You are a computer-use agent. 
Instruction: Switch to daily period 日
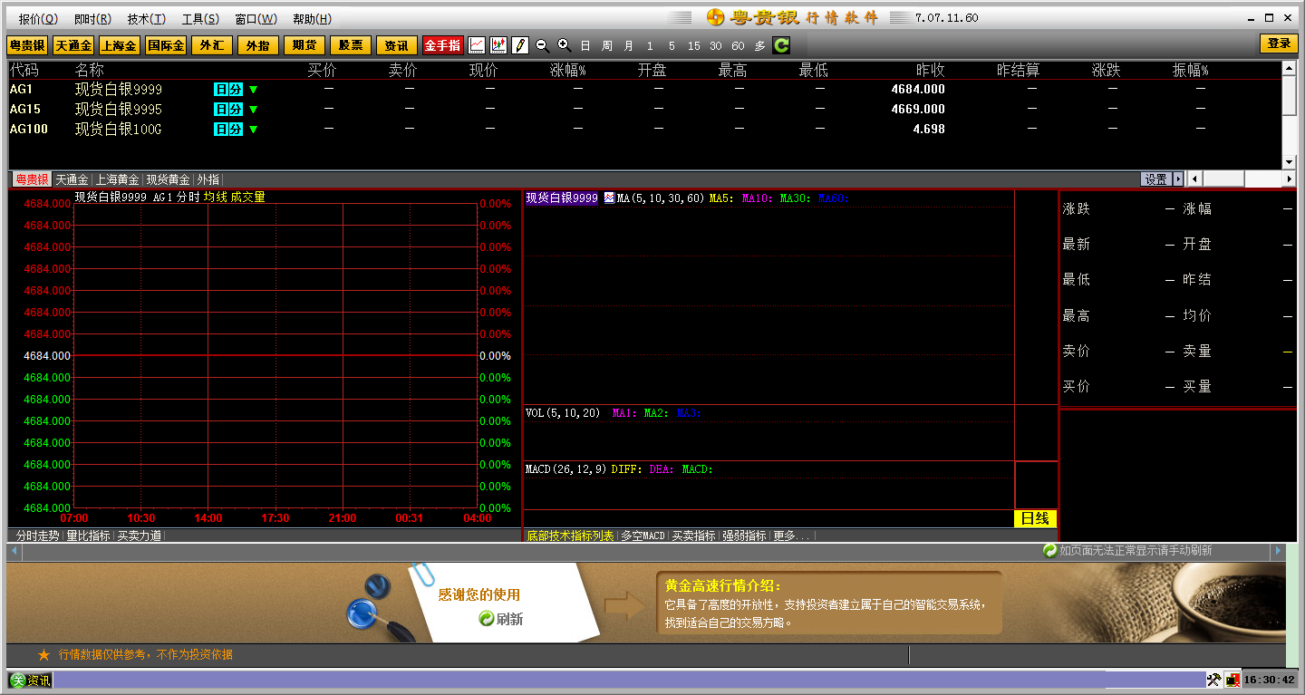pyautogui.click(x=585, y=45)
